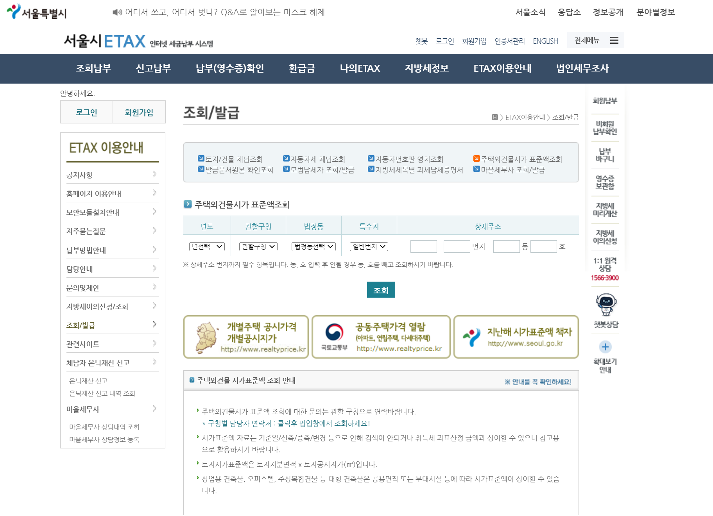Image resolution: width=713 pixels, height=516 pixels.
Task: Click the plus zoom-view icon
Action: [606, 346]
